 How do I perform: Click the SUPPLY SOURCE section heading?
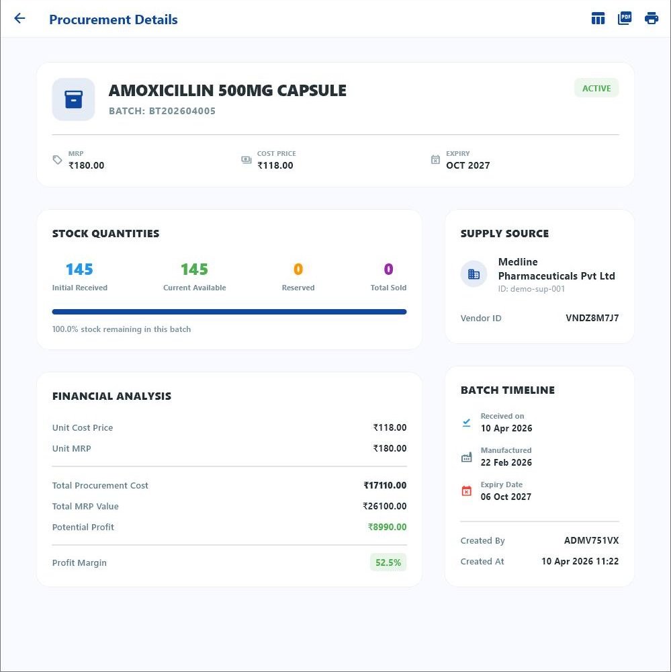(504, 234)
